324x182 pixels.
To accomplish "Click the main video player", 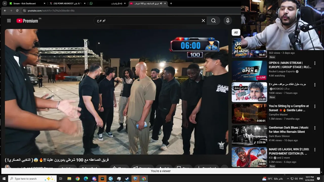I will click(x=116, y=92).
